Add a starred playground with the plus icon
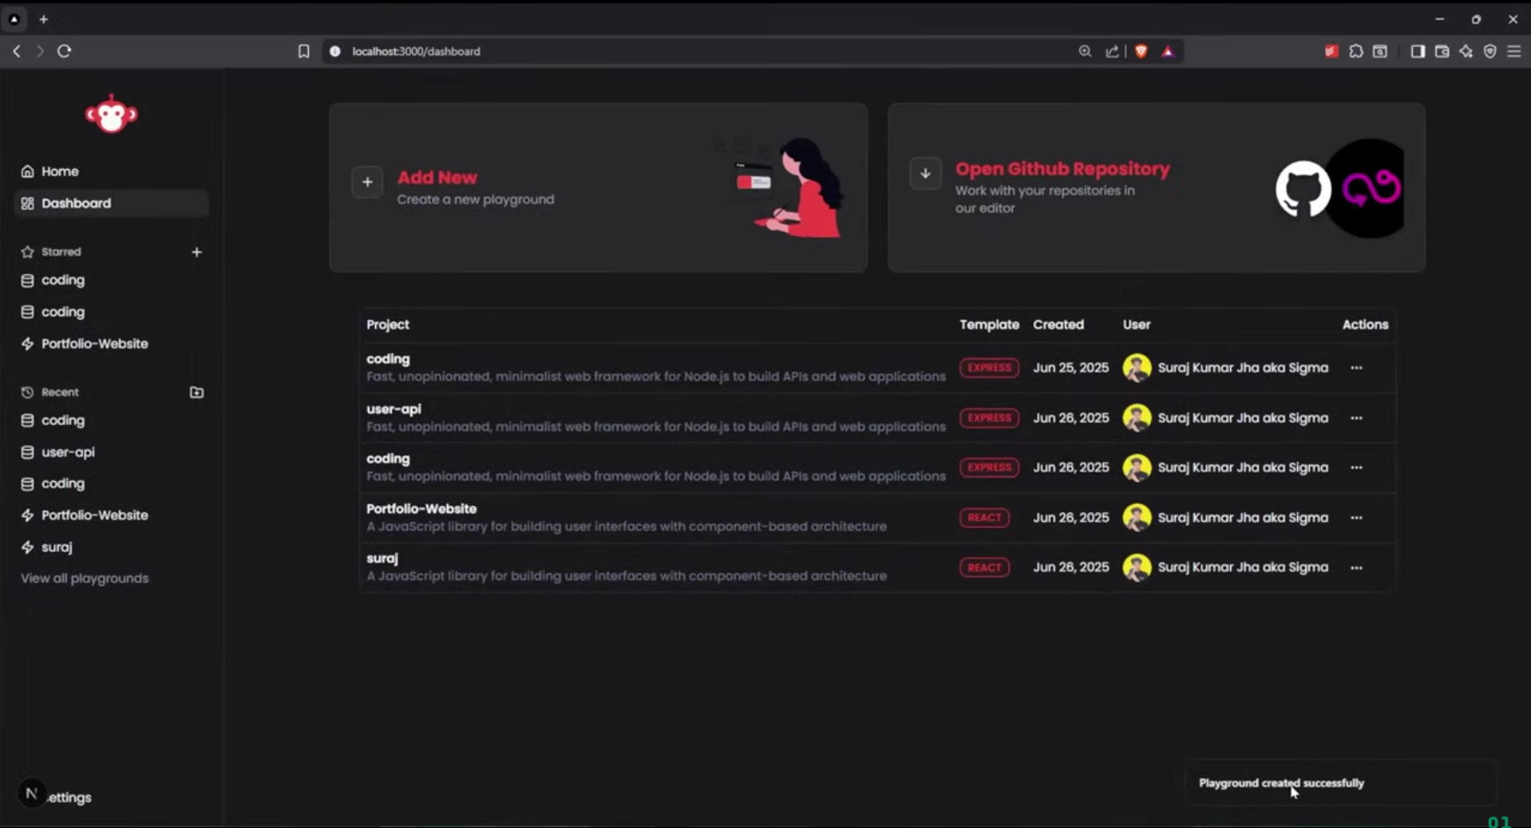The width and height of the screenshot is (1531, 828). pos(196,252)
